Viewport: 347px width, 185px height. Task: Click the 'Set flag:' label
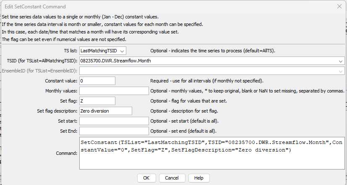[x=69, y=101]
